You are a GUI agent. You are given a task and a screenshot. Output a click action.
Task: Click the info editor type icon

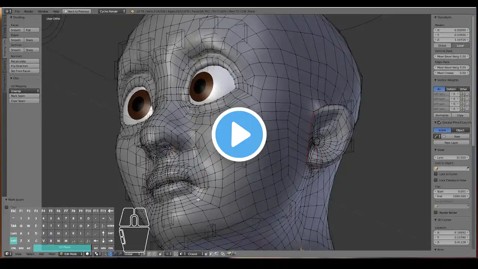(x=7, y=11)
